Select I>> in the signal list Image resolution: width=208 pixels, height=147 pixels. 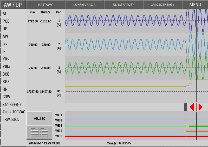(5, 44)
